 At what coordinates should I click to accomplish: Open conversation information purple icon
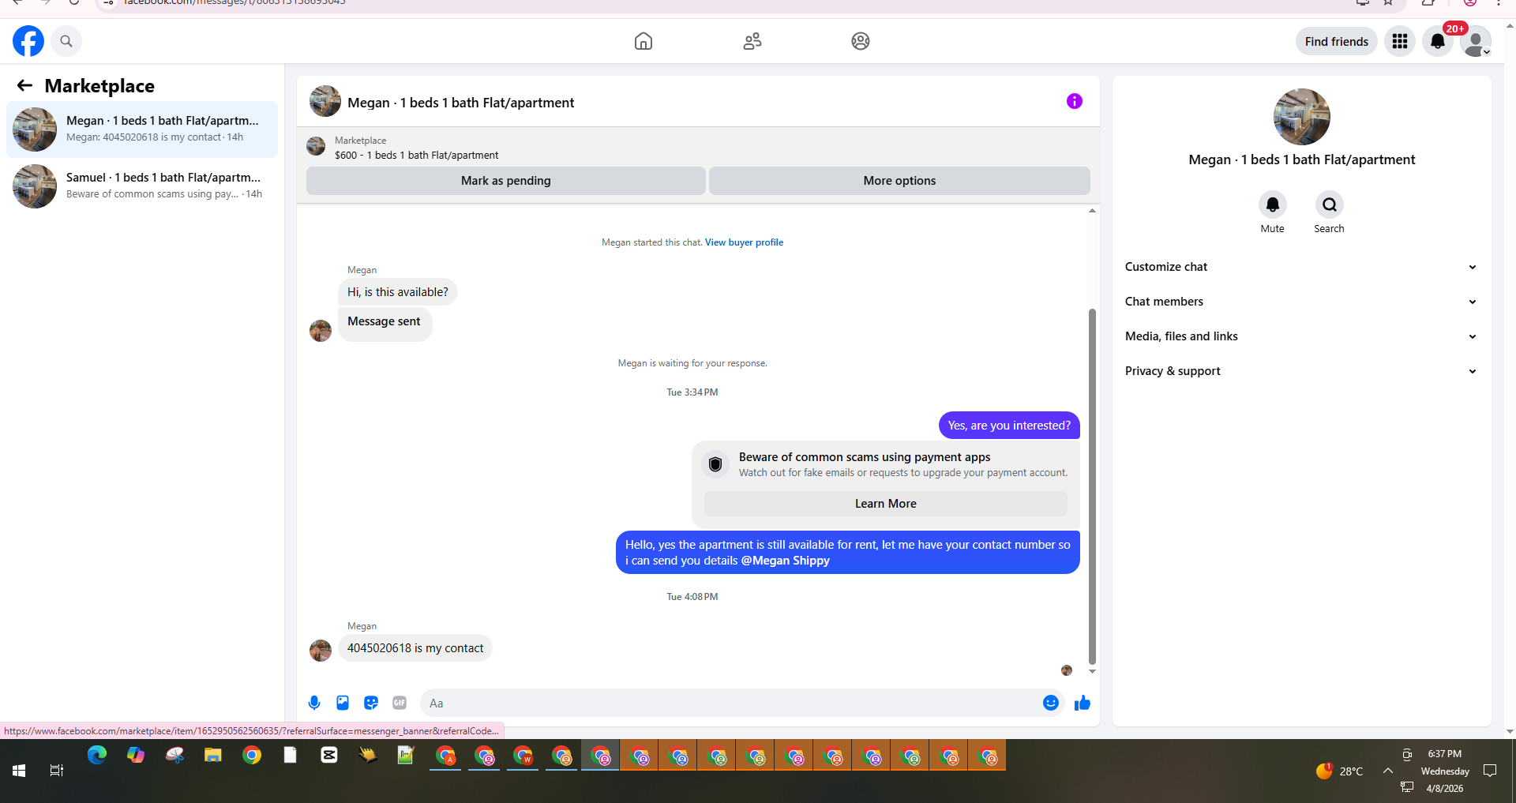[x=1074, y=101]
